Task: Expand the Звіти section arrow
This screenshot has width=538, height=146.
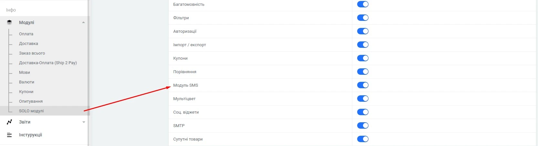Action: click(84, 122)
